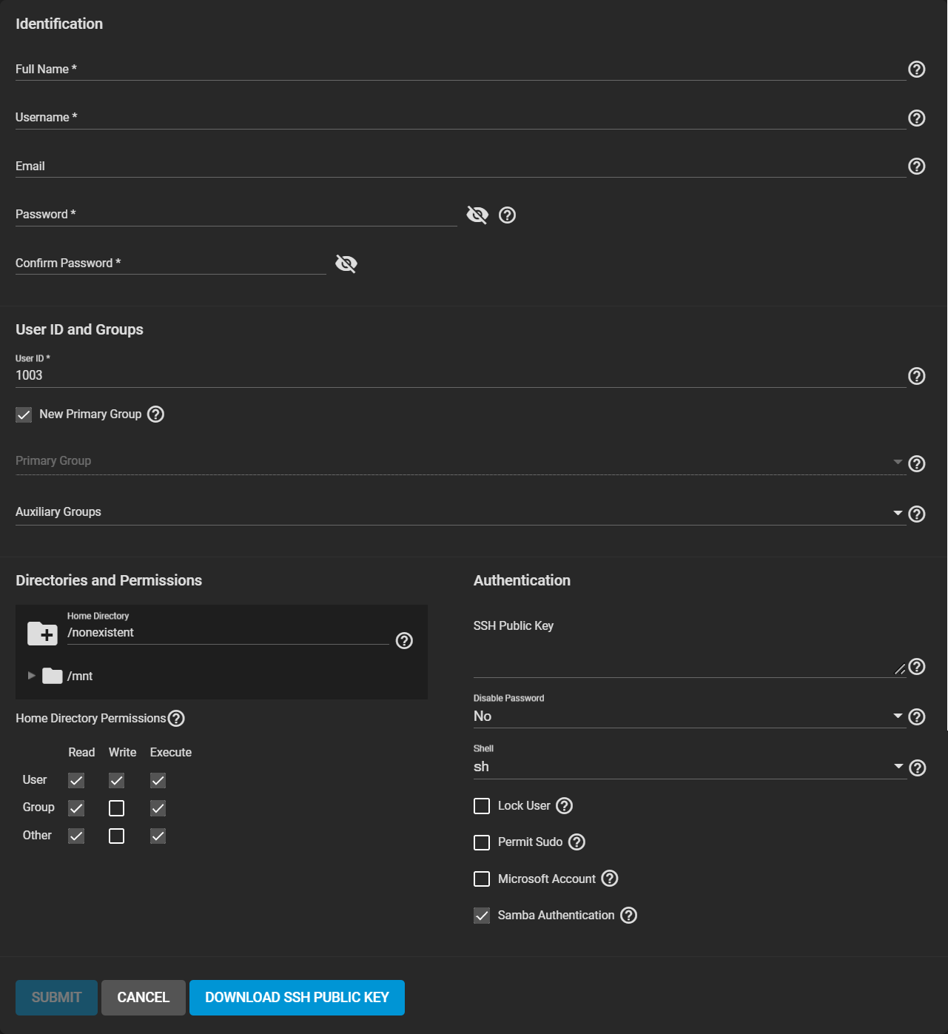Open the Auxiliary Groups dropdown
Viewport: 948px width, 1034px height.
click(459, 513)
